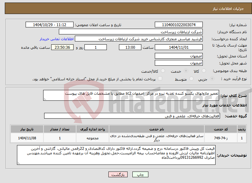Image resolution: width=252 pixels, height=183 pixels.
Task: Click the resize handle of buyer notes textarea
Action: pos(19,163)
